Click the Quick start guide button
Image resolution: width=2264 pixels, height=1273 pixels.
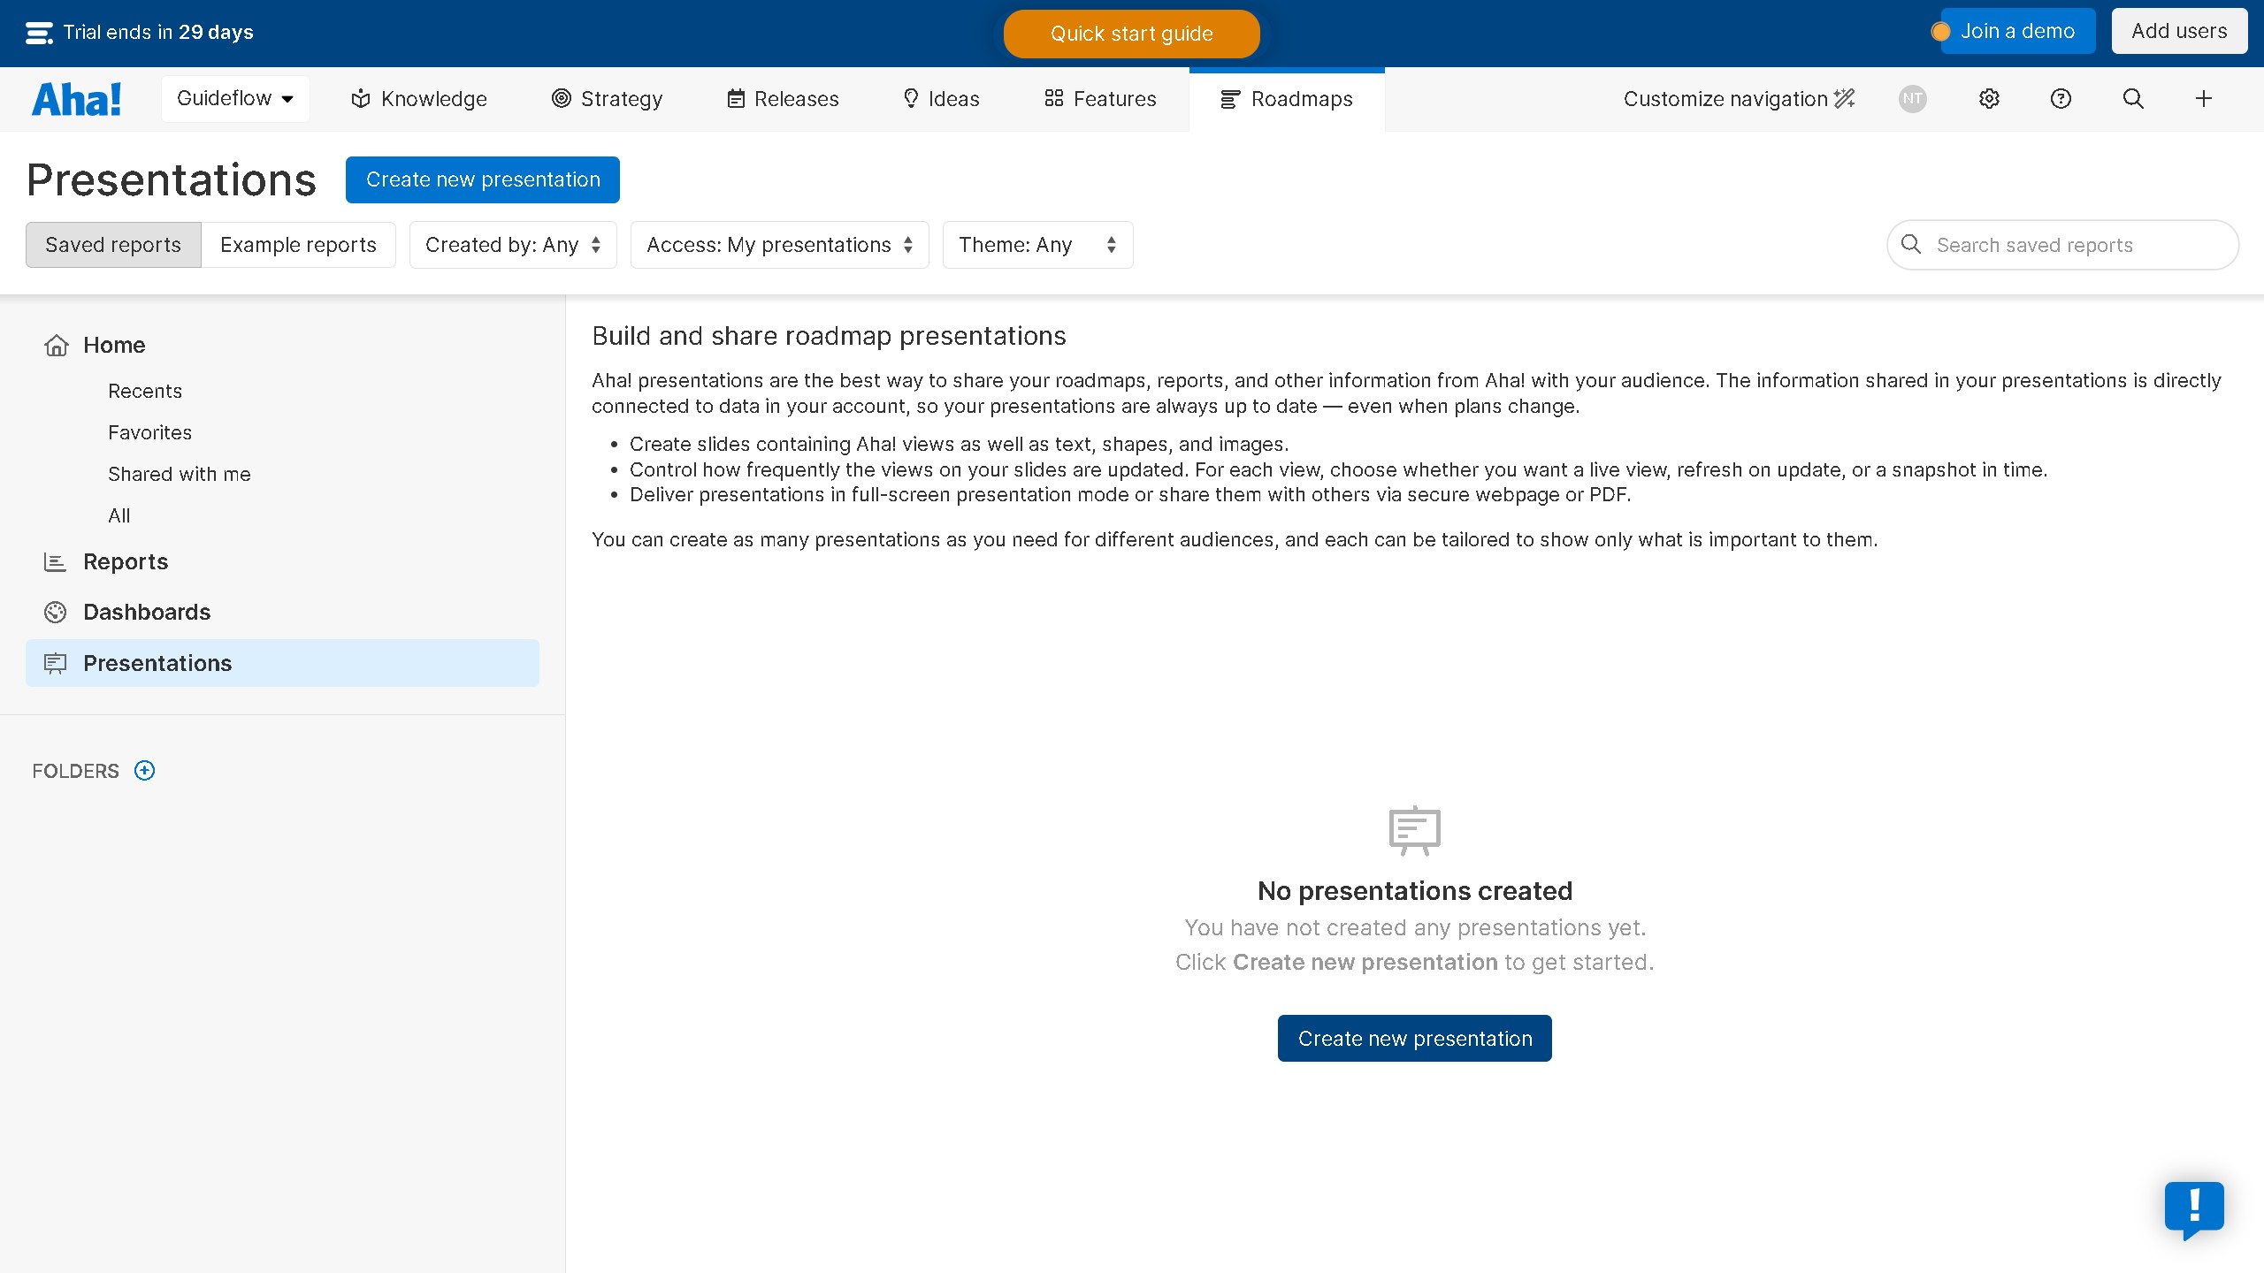pos(1131,34)
